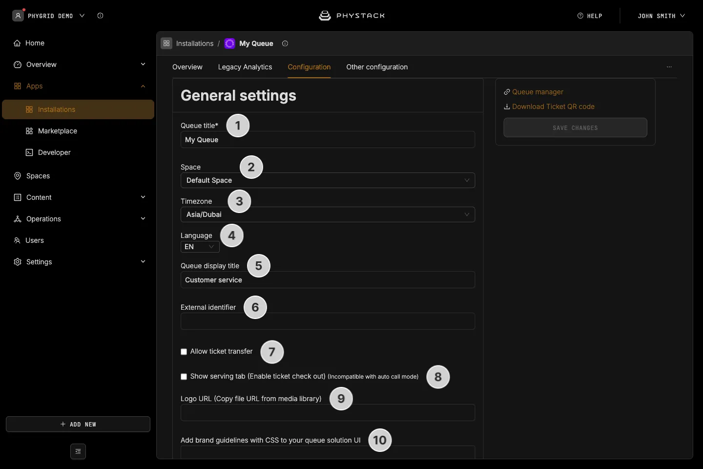The image size is (703, 469).
Task: Click the Developer terminal icon
Action: pos(29,152)
